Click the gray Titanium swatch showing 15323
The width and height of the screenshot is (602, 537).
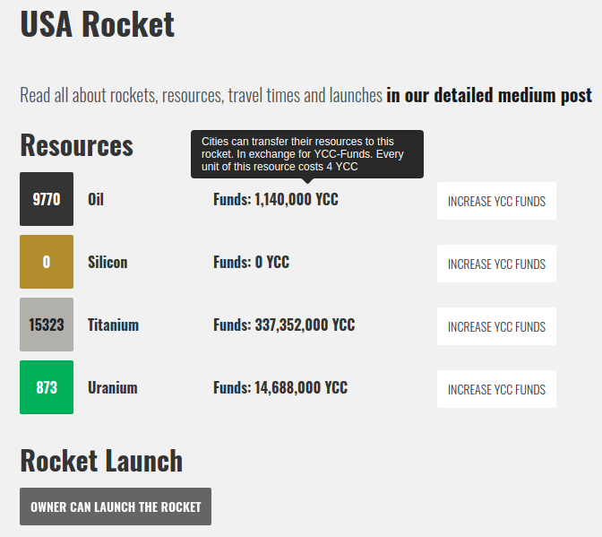(47, 325)
